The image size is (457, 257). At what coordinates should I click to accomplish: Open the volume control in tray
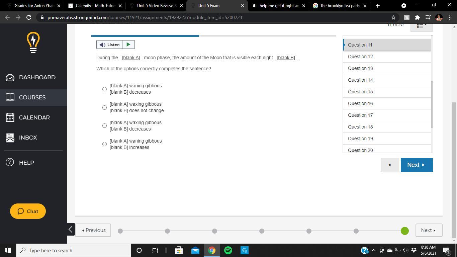point(405,250)
